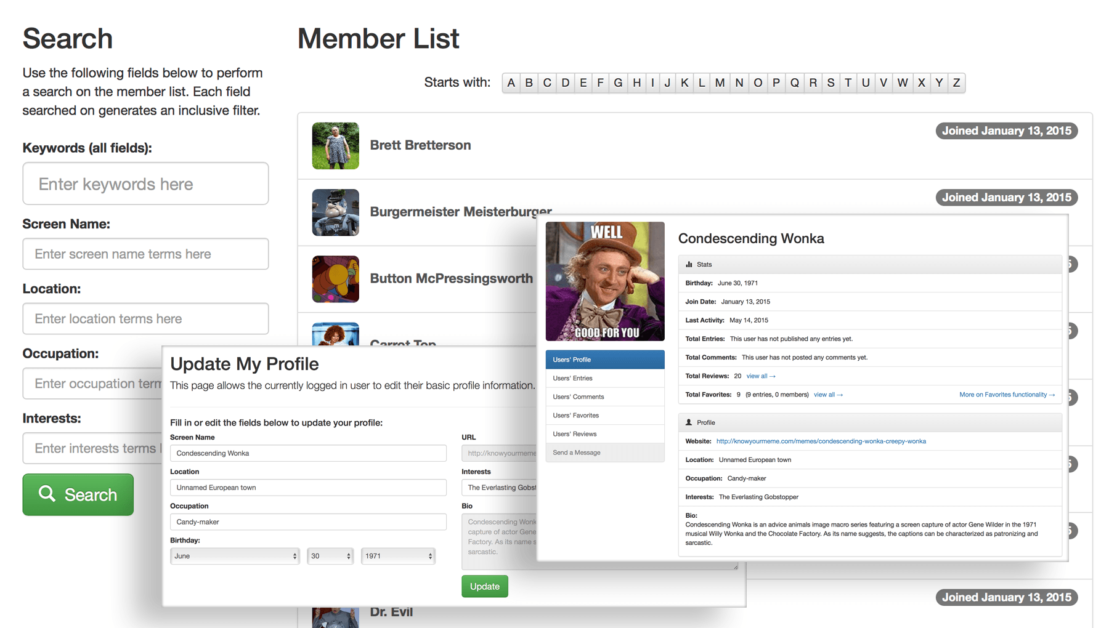Click view all next to Total Reviews
The height and width of the screenshot is (628, 1109).
point(760,376)
